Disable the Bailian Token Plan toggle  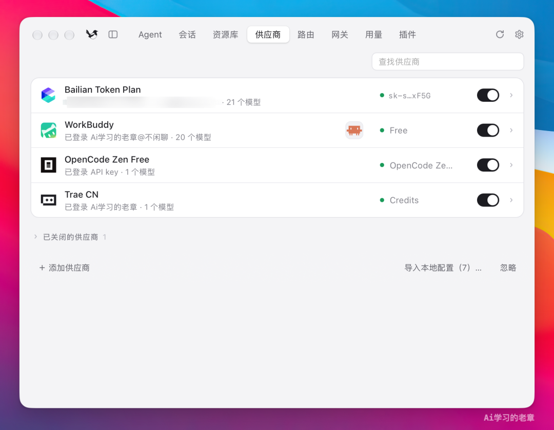[488, 95]
